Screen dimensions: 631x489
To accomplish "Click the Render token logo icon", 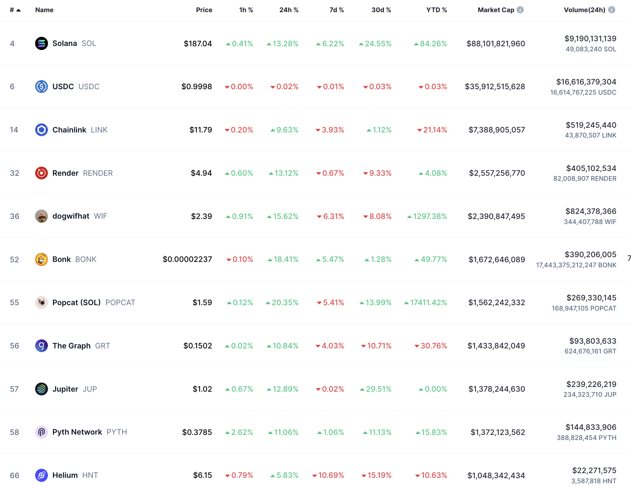I will (x=41, y=173).
